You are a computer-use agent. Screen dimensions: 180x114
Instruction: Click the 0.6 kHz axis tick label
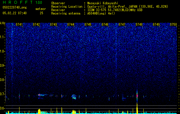(3, 108)
